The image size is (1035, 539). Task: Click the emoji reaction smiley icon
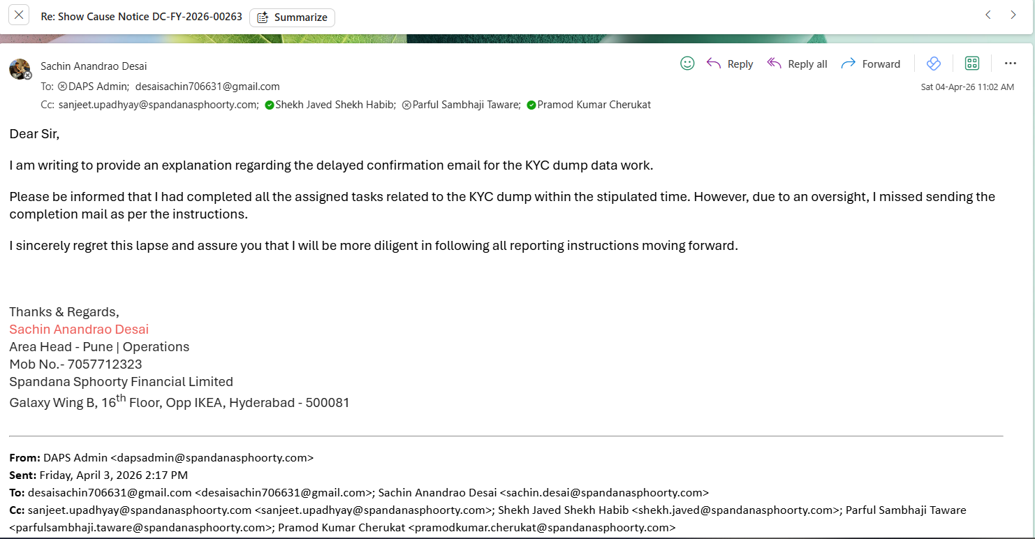[x=687, y=64]
